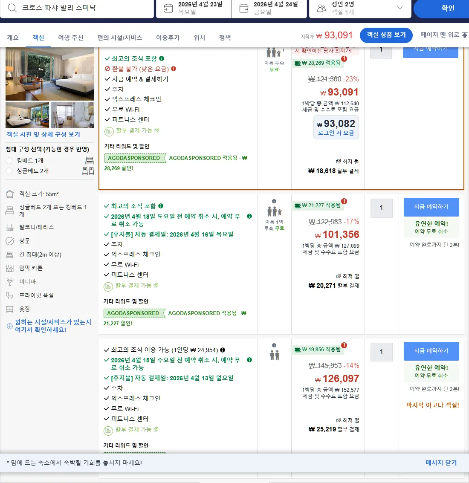
Task: Click the king bed icon
Action: [x=90, y=160]
